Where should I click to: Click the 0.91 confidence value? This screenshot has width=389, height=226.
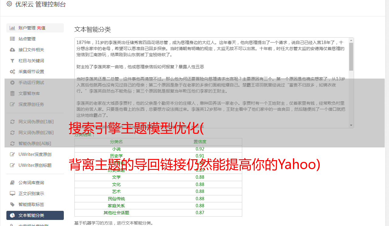(200, 156)
